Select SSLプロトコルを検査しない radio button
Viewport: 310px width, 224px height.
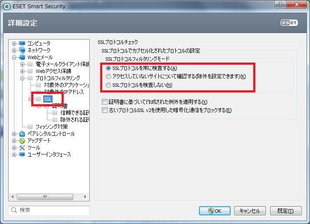coord(108,85)
